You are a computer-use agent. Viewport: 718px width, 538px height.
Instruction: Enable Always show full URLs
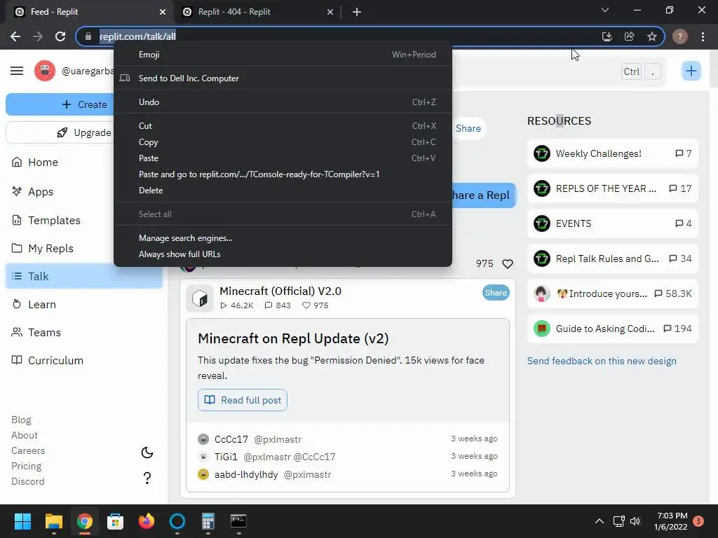click(283, 254)
